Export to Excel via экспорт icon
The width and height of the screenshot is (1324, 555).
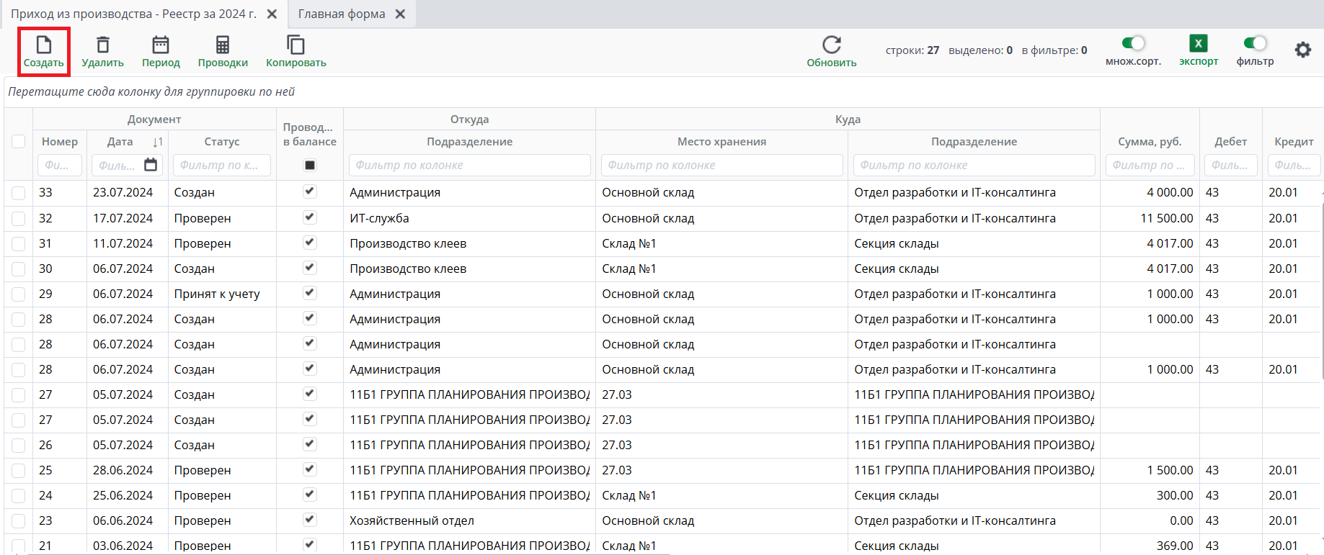click(1198, 44)
